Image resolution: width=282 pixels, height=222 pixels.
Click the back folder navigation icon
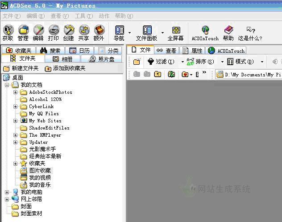[137, 74]
